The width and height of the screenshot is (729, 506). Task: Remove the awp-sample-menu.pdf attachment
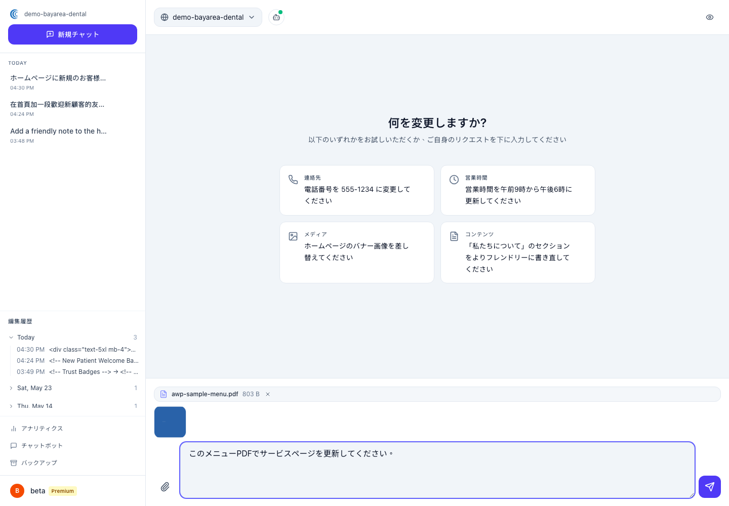click(x=268, y=394)
